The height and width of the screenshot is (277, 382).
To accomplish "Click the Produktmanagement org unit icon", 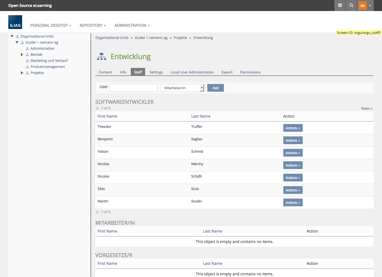I will [27, 67].
